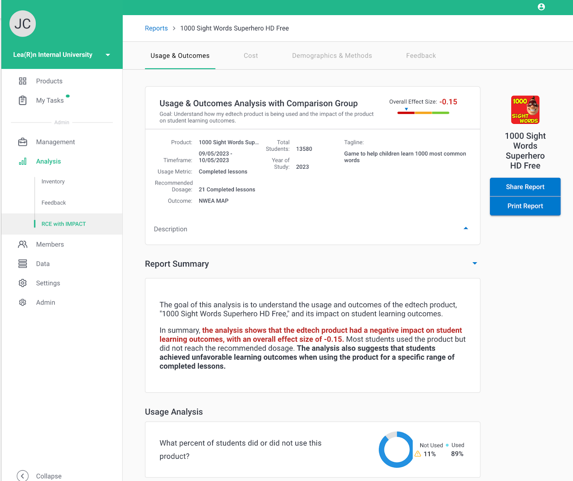The height and width of the screenshot is (481, 573).
Task: Open Data in sidebar
Action: click(43, 264)
